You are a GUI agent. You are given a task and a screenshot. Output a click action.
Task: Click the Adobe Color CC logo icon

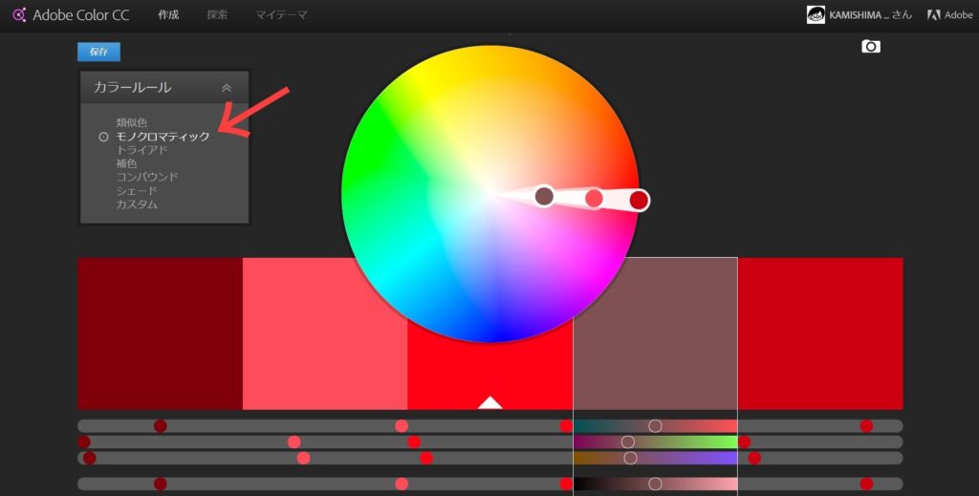coord(19,14)
